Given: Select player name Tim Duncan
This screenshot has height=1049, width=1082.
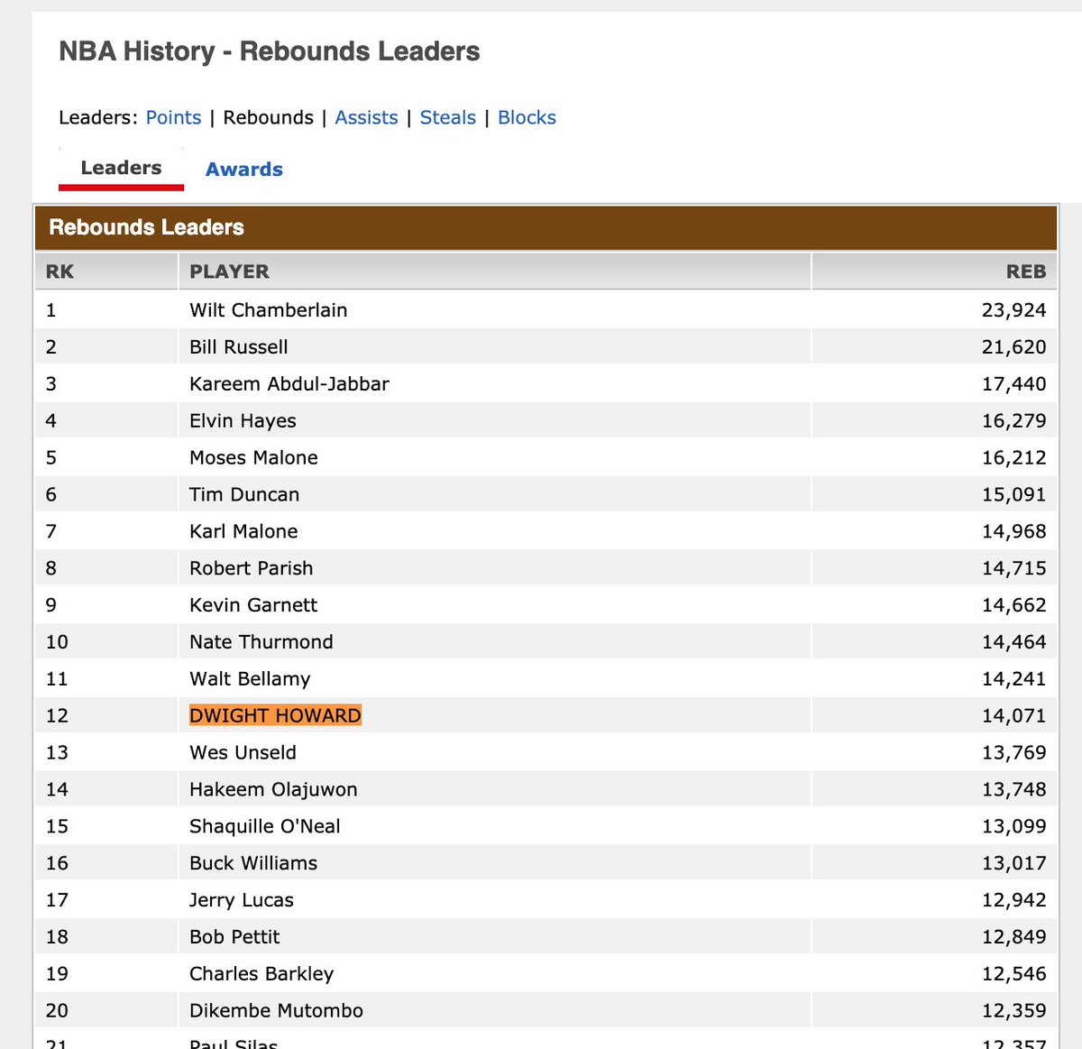Looking at the screenshot, I should point(244,495).
